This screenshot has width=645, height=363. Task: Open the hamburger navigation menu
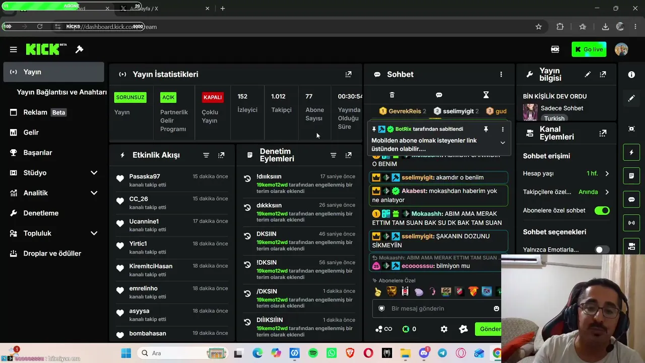[x=14, y=49]
